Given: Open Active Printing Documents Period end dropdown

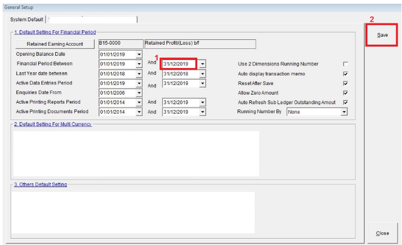Looking at the screenshot, I should point(203,112).
